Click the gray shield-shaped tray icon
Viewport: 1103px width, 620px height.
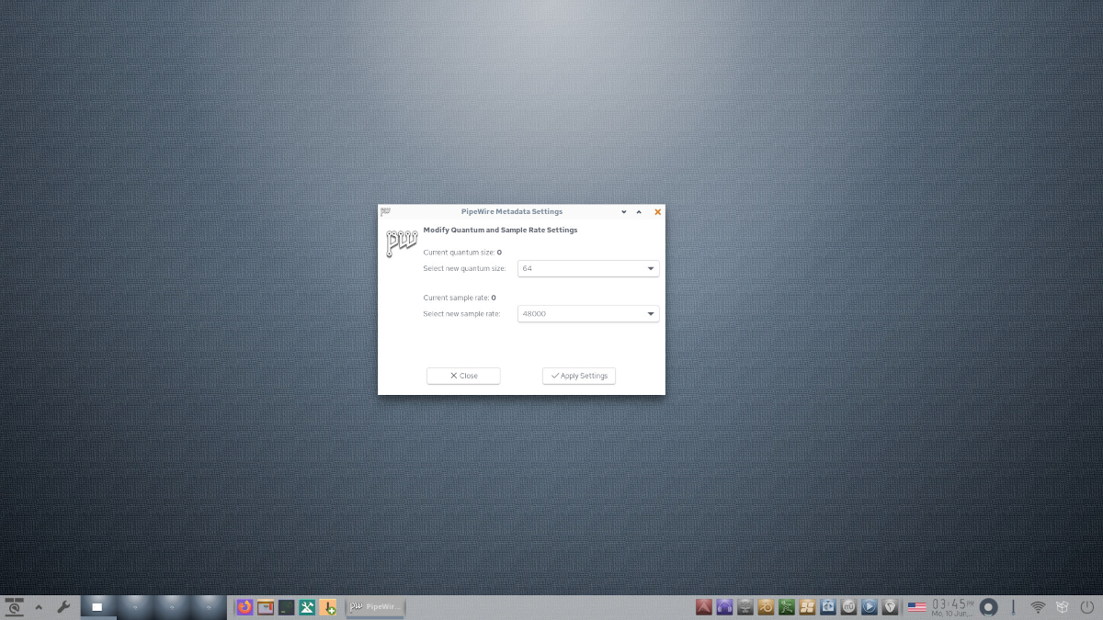[891, 607]
